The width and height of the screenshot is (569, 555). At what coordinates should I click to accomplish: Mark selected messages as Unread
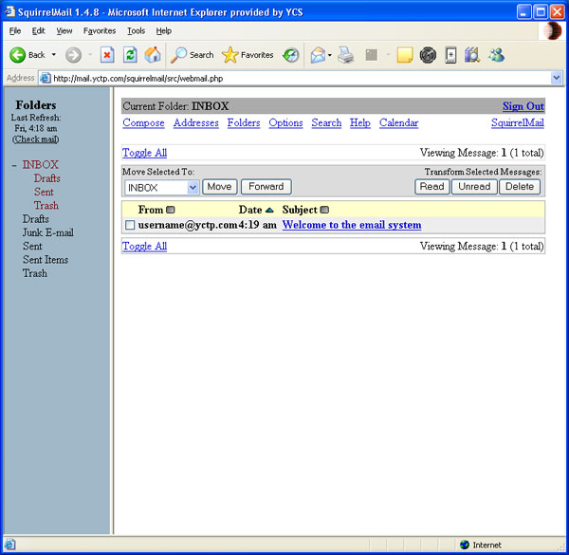[474, 187]
